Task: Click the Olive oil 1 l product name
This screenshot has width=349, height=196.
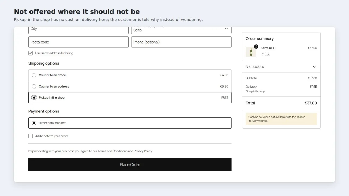Action: click(269, 48)
